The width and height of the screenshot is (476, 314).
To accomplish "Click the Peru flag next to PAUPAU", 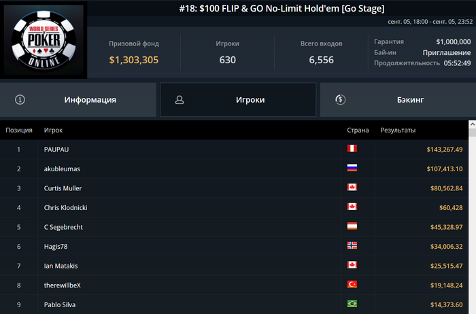I will 352,148.
